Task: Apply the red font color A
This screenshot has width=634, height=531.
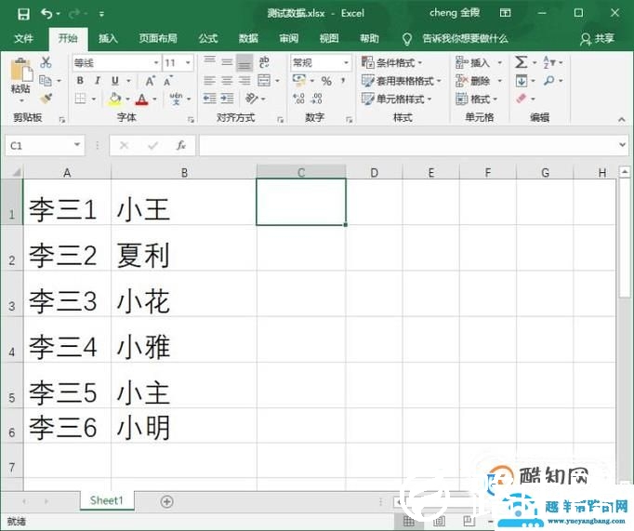Action: 142,99
